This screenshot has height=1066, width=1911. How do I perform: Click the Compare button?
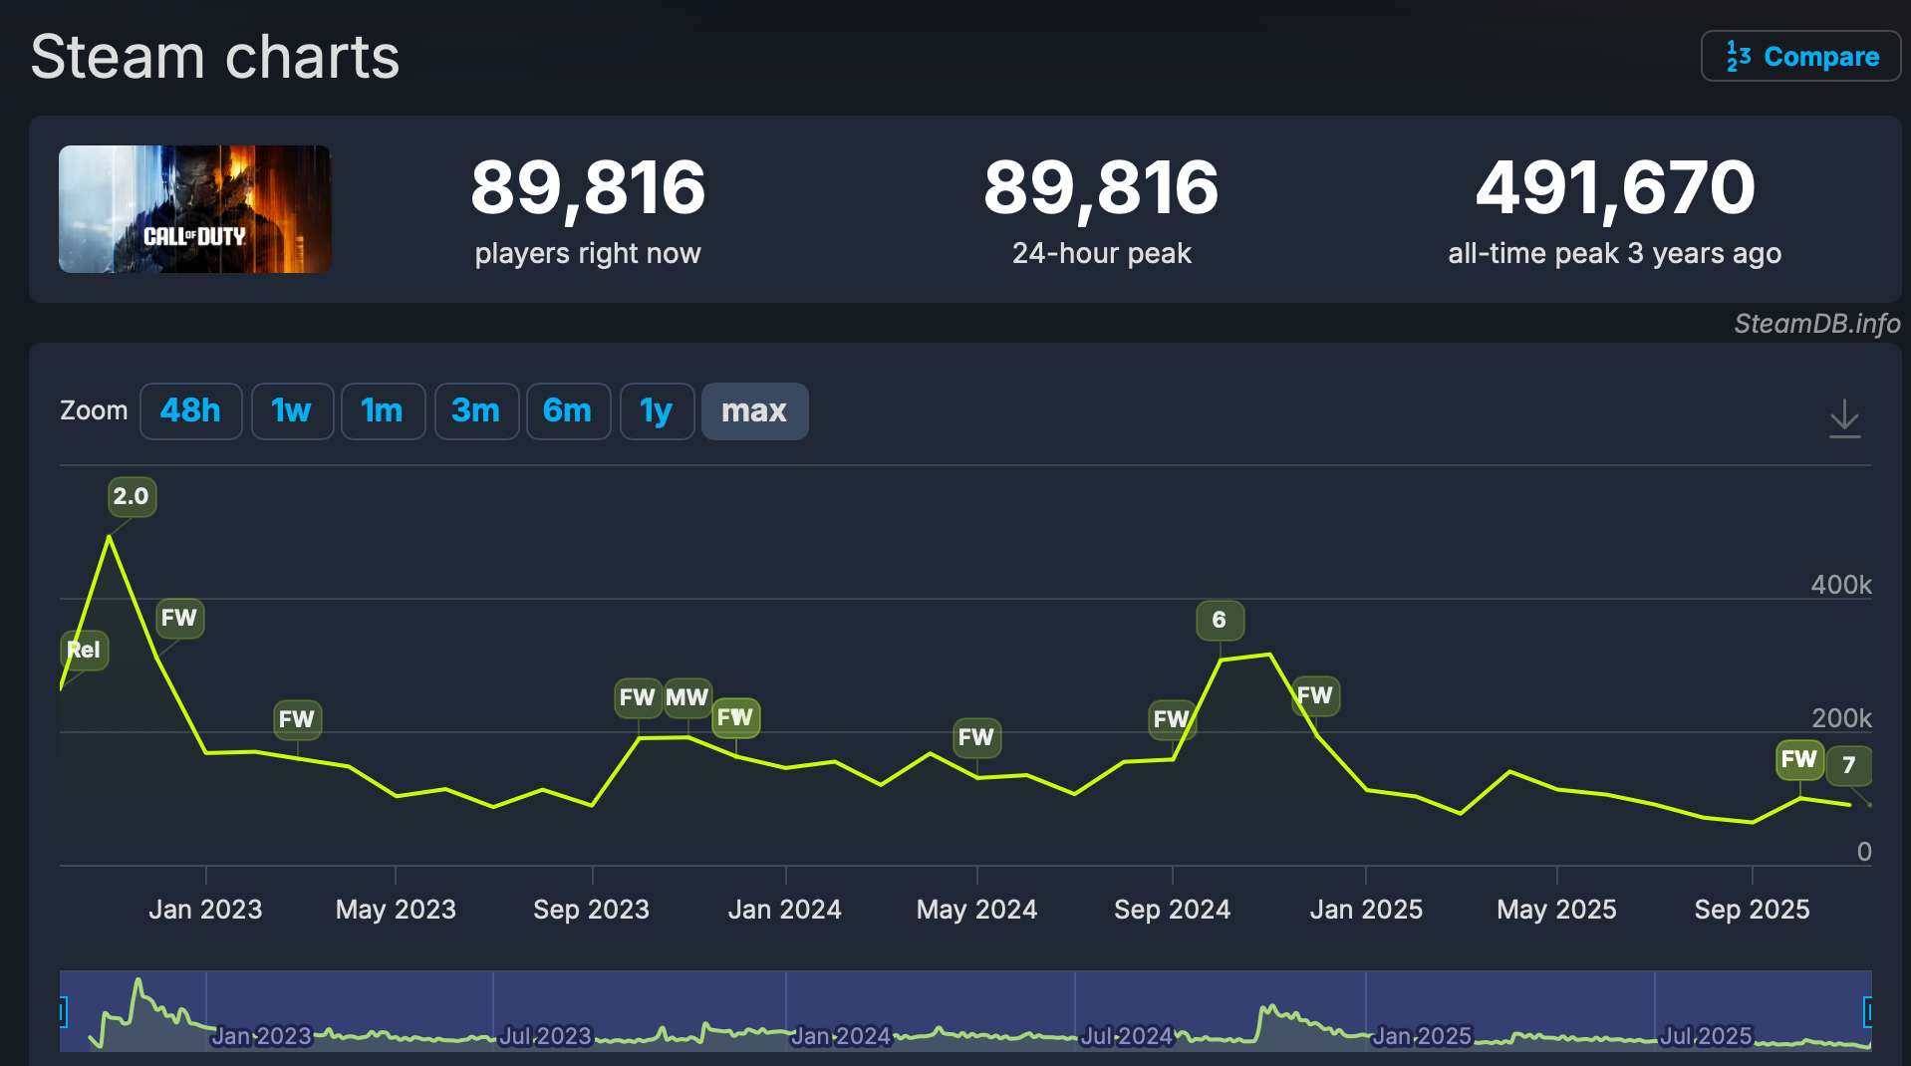[x=1800, y=57]
